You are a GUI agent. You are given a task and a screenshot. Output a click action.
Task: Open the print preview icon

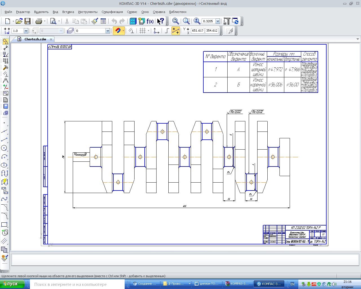[x=53, y=21]
